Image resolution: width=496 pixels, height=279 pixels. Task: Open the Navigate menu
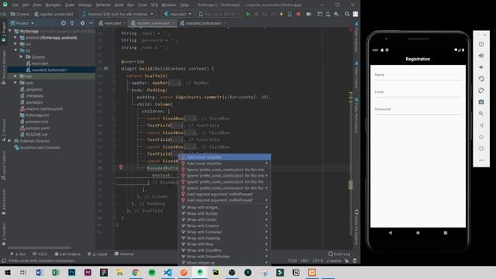53,5
